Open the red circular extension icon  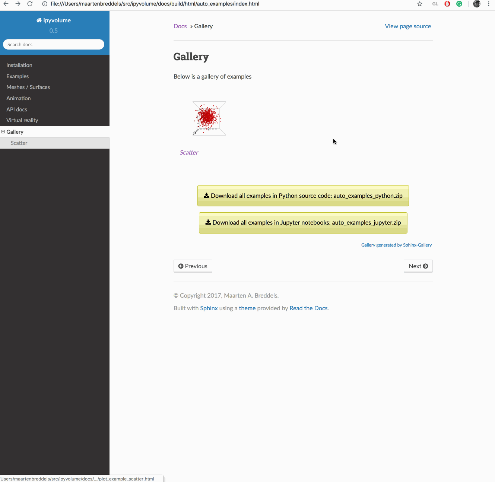click(x=447, y=4)
